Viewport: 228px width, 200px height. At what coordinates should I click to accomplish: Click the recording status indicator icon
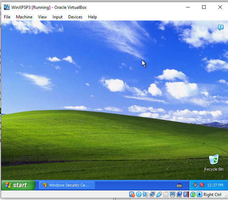pos(179,194)
